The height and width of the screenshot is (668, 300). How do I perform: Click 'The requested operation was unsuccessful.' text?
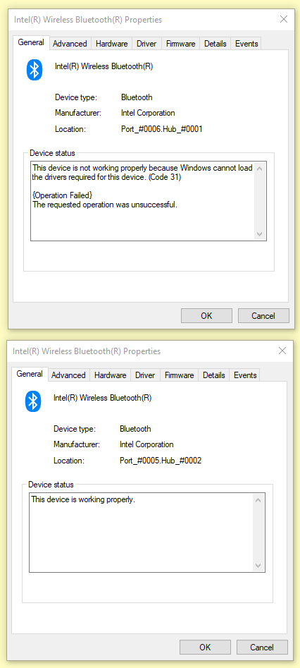[105, 205]
